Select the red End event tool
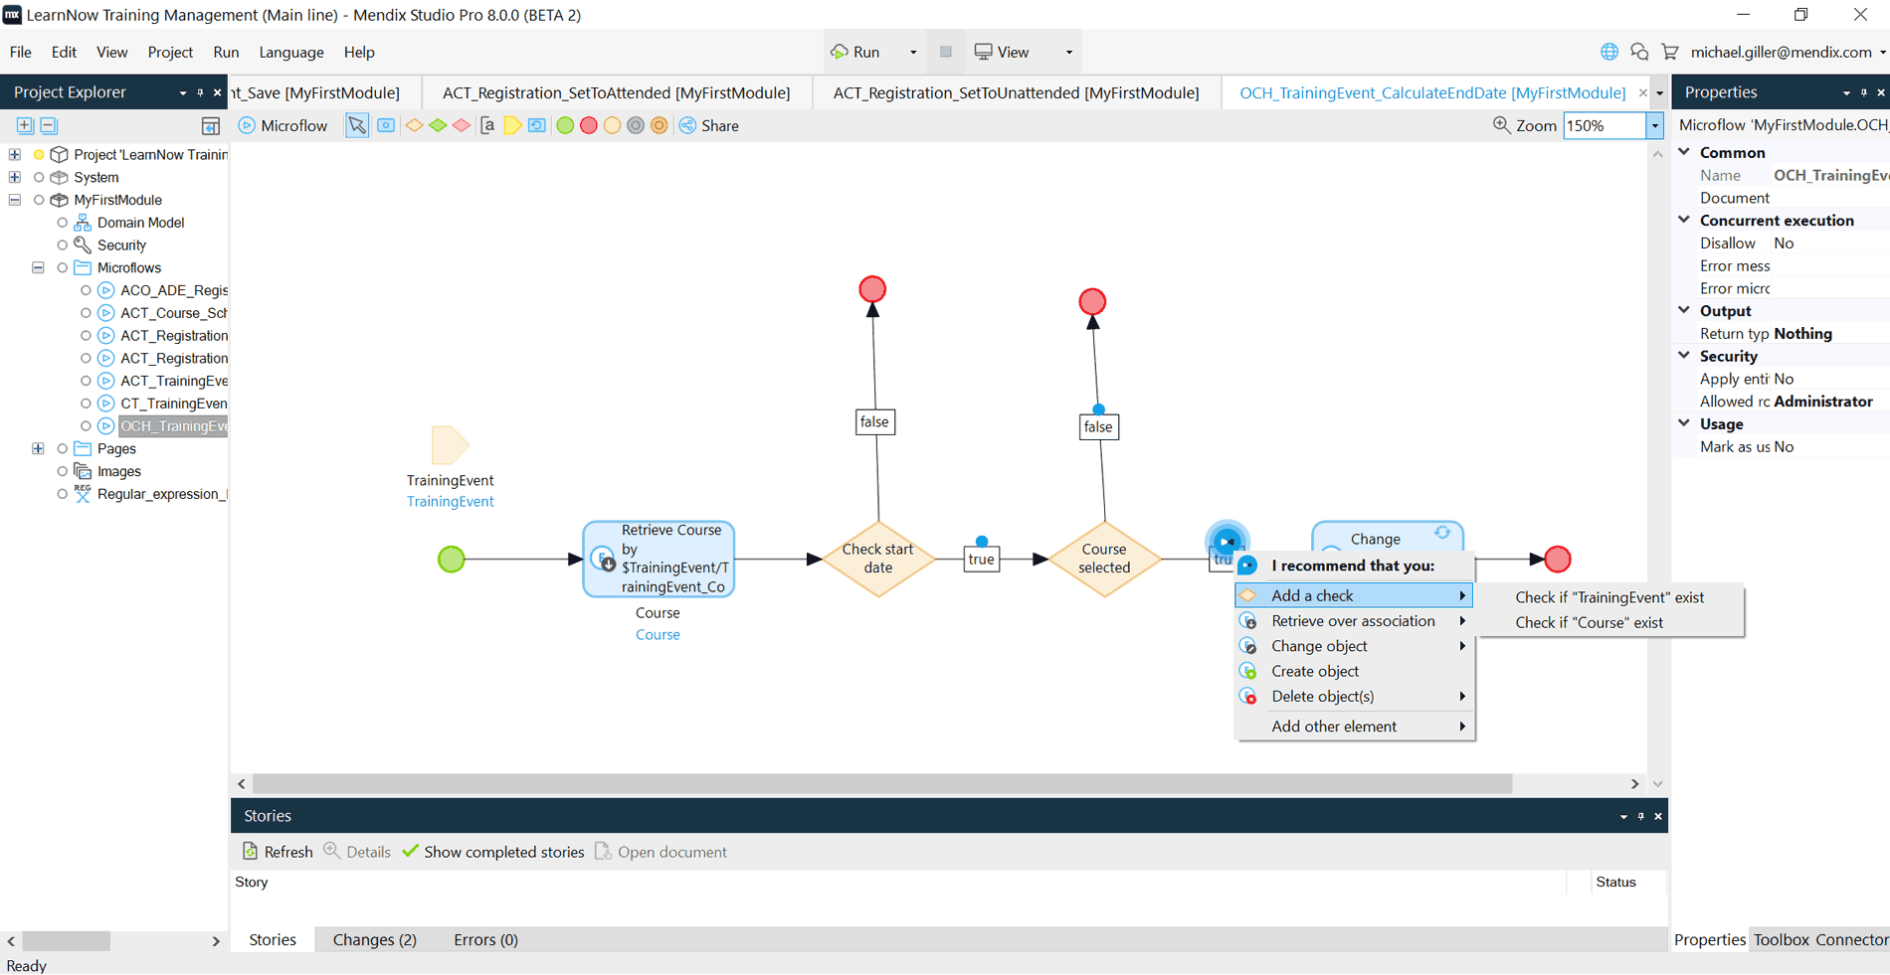The image size is (1890, 975). pos(589,125)
